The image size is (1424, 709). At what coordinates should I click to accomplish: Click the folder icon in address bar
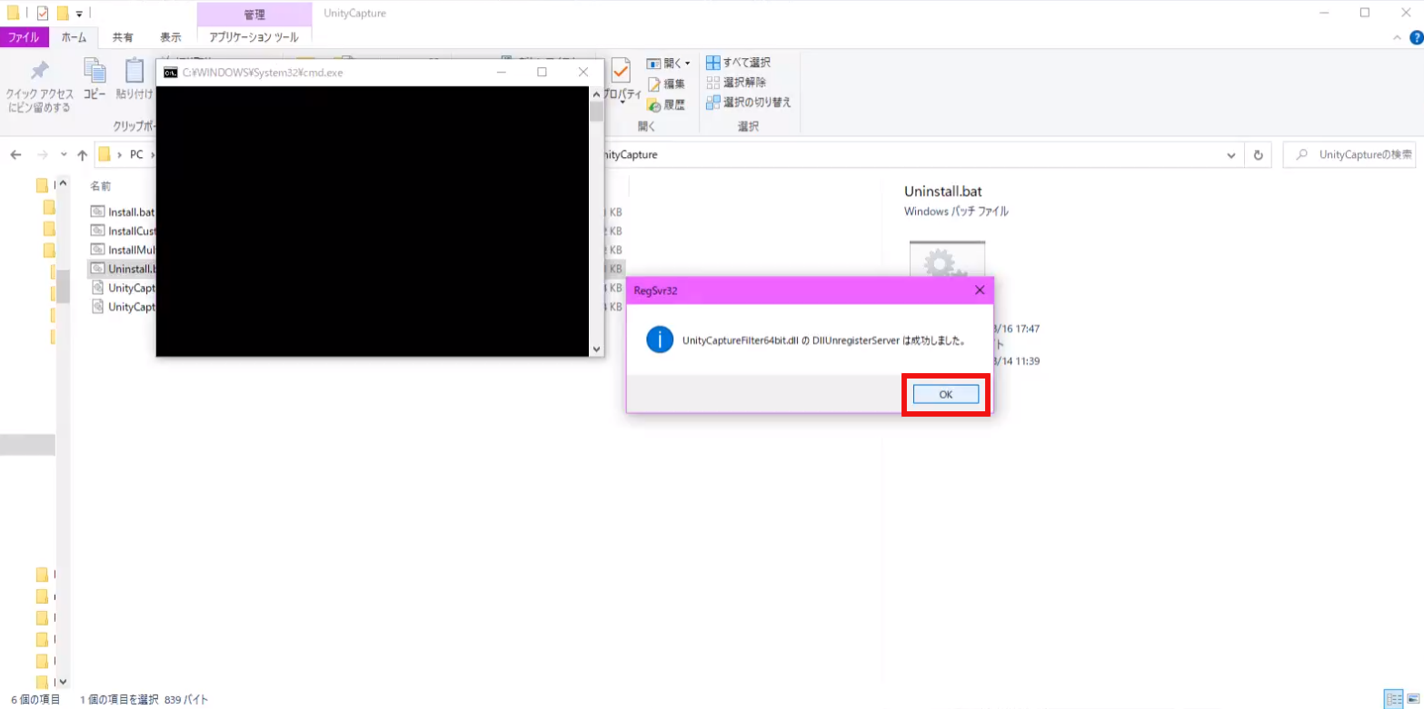105,154
